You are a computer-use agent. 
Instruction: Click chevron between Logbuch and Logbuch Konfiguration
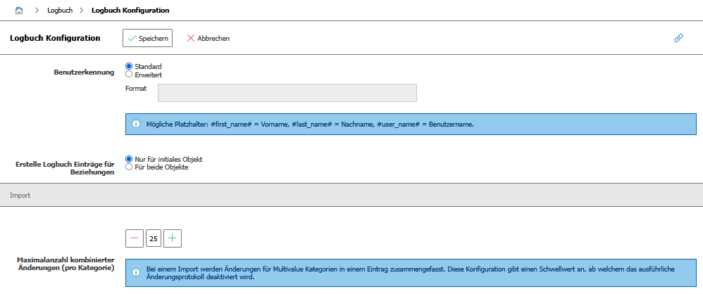82,11
